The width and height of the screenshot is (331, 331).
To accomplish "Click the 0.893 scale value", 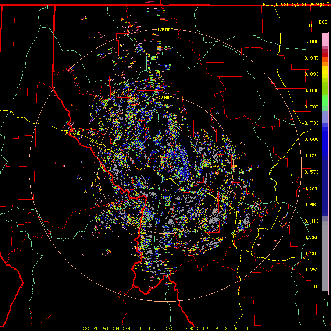I will click(x=312, y=74).
